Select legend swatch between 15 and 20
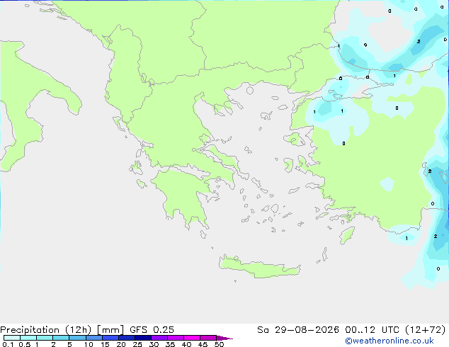449x347 pixels. point(110,338)
